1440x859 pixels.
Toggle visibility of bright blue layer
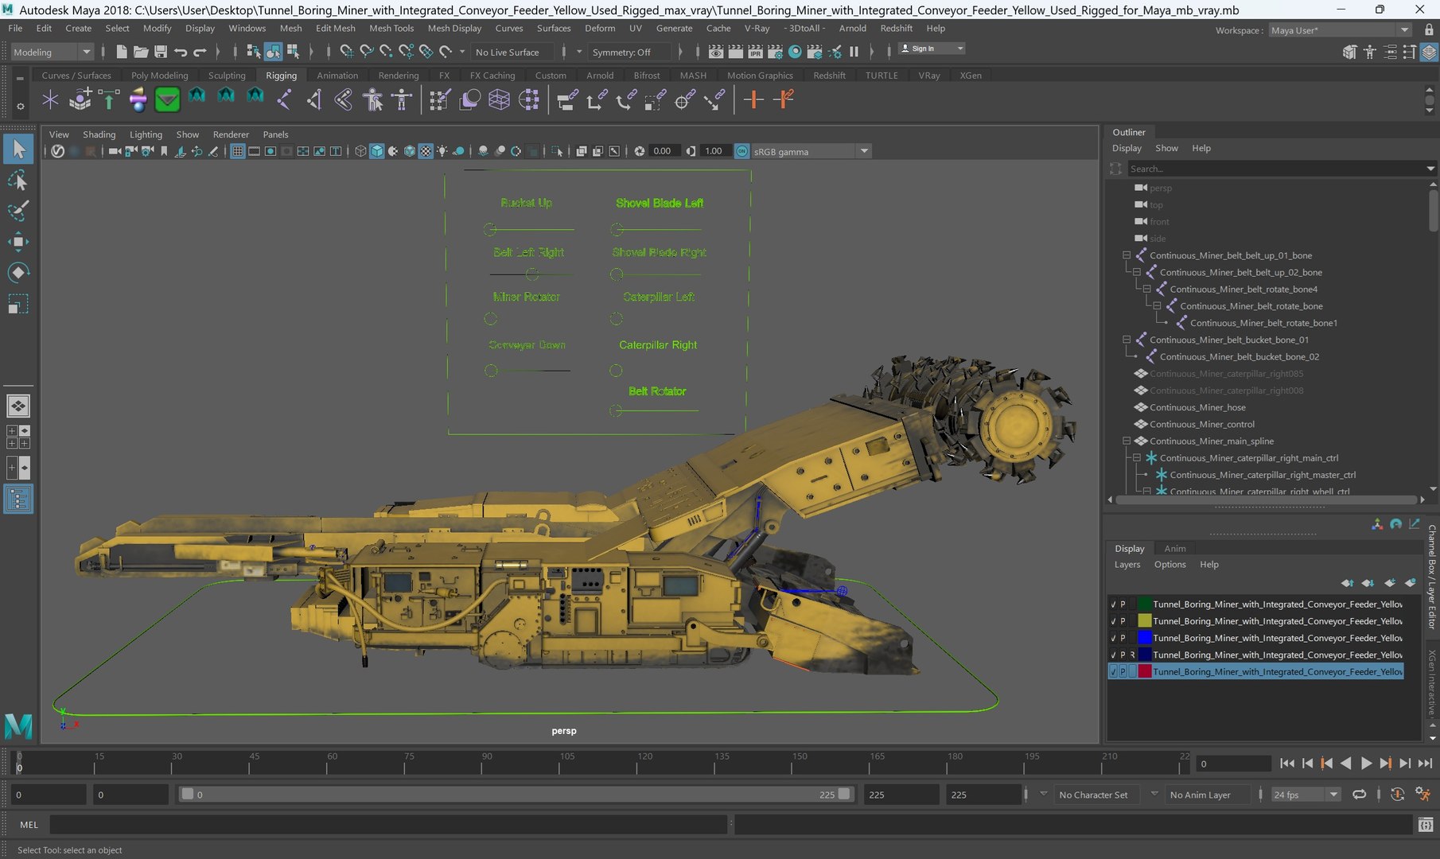[1113, 638]
